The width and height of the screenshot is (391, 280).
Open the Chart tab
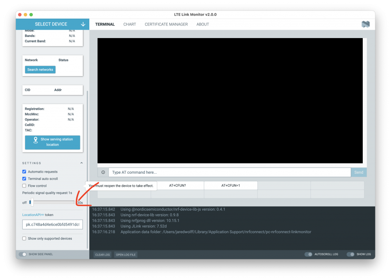(x=130, y=24)
